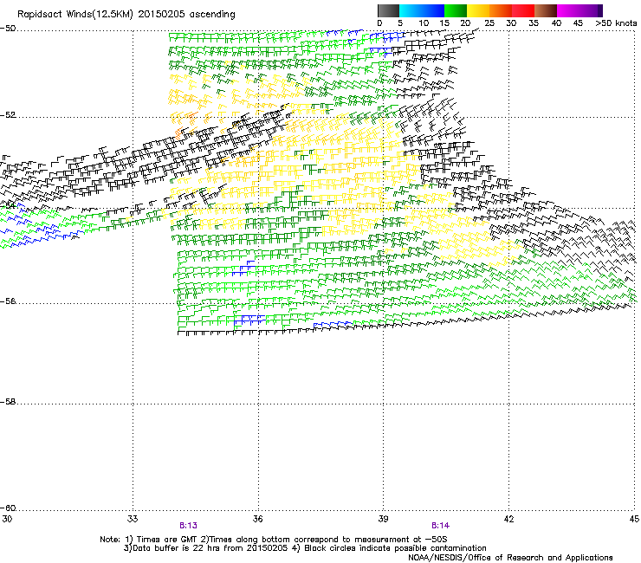Click the longitude label '33' on the bottom axis
641x563 pixels.
(133, 519)
